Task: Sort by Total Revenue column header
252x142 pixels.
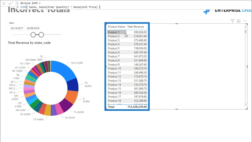Action: [135, 27]
